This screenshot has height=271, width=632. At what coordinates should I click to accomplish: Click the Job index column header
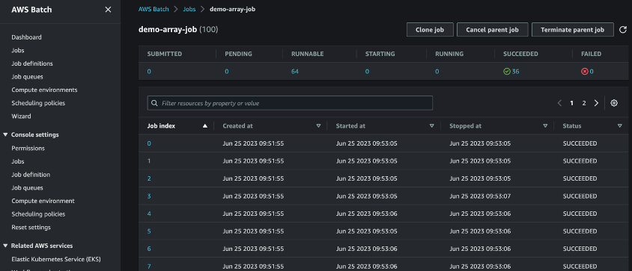161,126
